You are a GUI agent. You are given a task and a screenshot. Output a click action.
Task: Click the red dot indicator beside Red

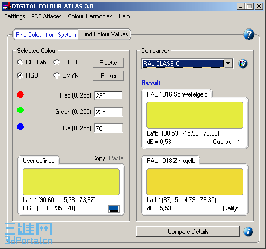coord(21,95)
